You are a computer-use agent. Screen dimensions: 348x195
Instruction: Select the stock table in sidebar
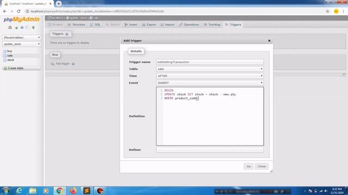pyautogui.click(x=10, y=60)
